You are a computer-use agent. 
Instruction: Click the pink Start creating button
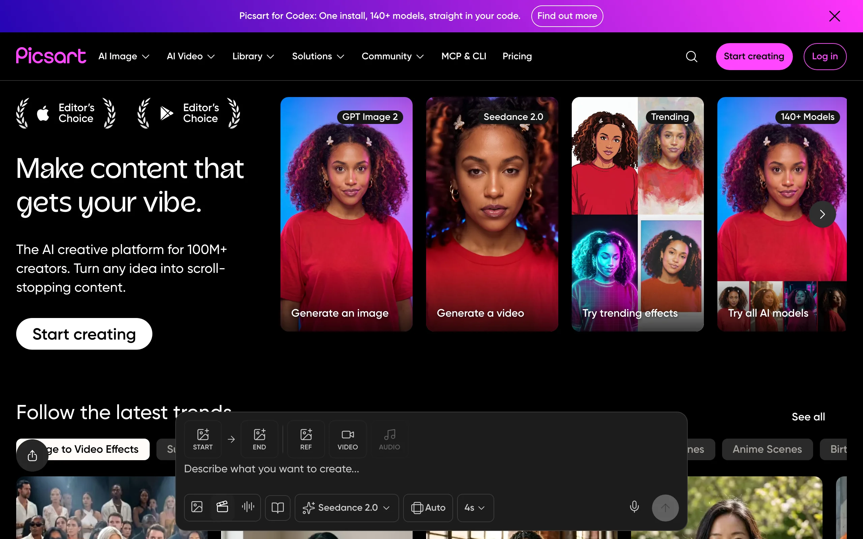coord(754,56)
